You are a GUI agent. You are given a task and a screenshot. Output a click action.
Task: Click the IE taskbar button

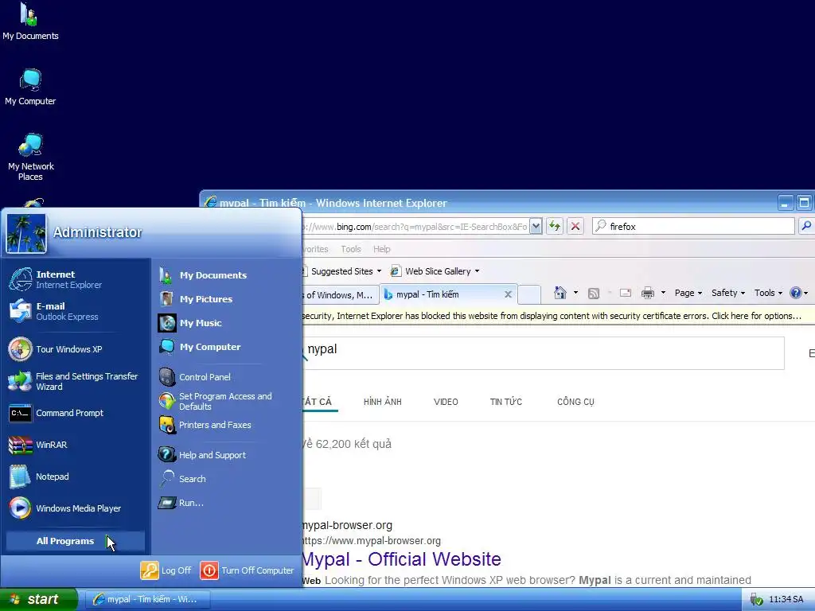147,600
